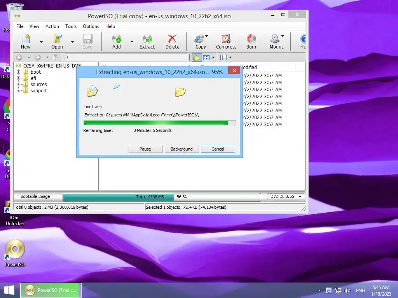Click the layout pane icon
This screenshot has width=398, height=298.
[223, 57]
